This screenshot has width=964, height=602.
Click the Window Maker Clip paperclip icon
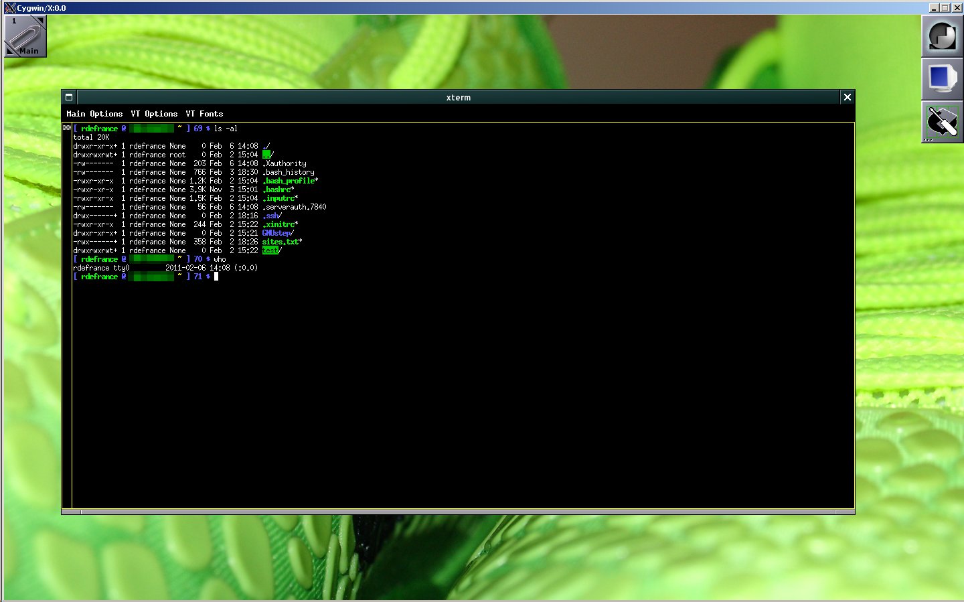point(25,36)
